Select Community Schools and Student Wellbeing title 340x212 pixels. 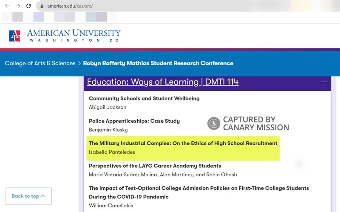[144, 98]
